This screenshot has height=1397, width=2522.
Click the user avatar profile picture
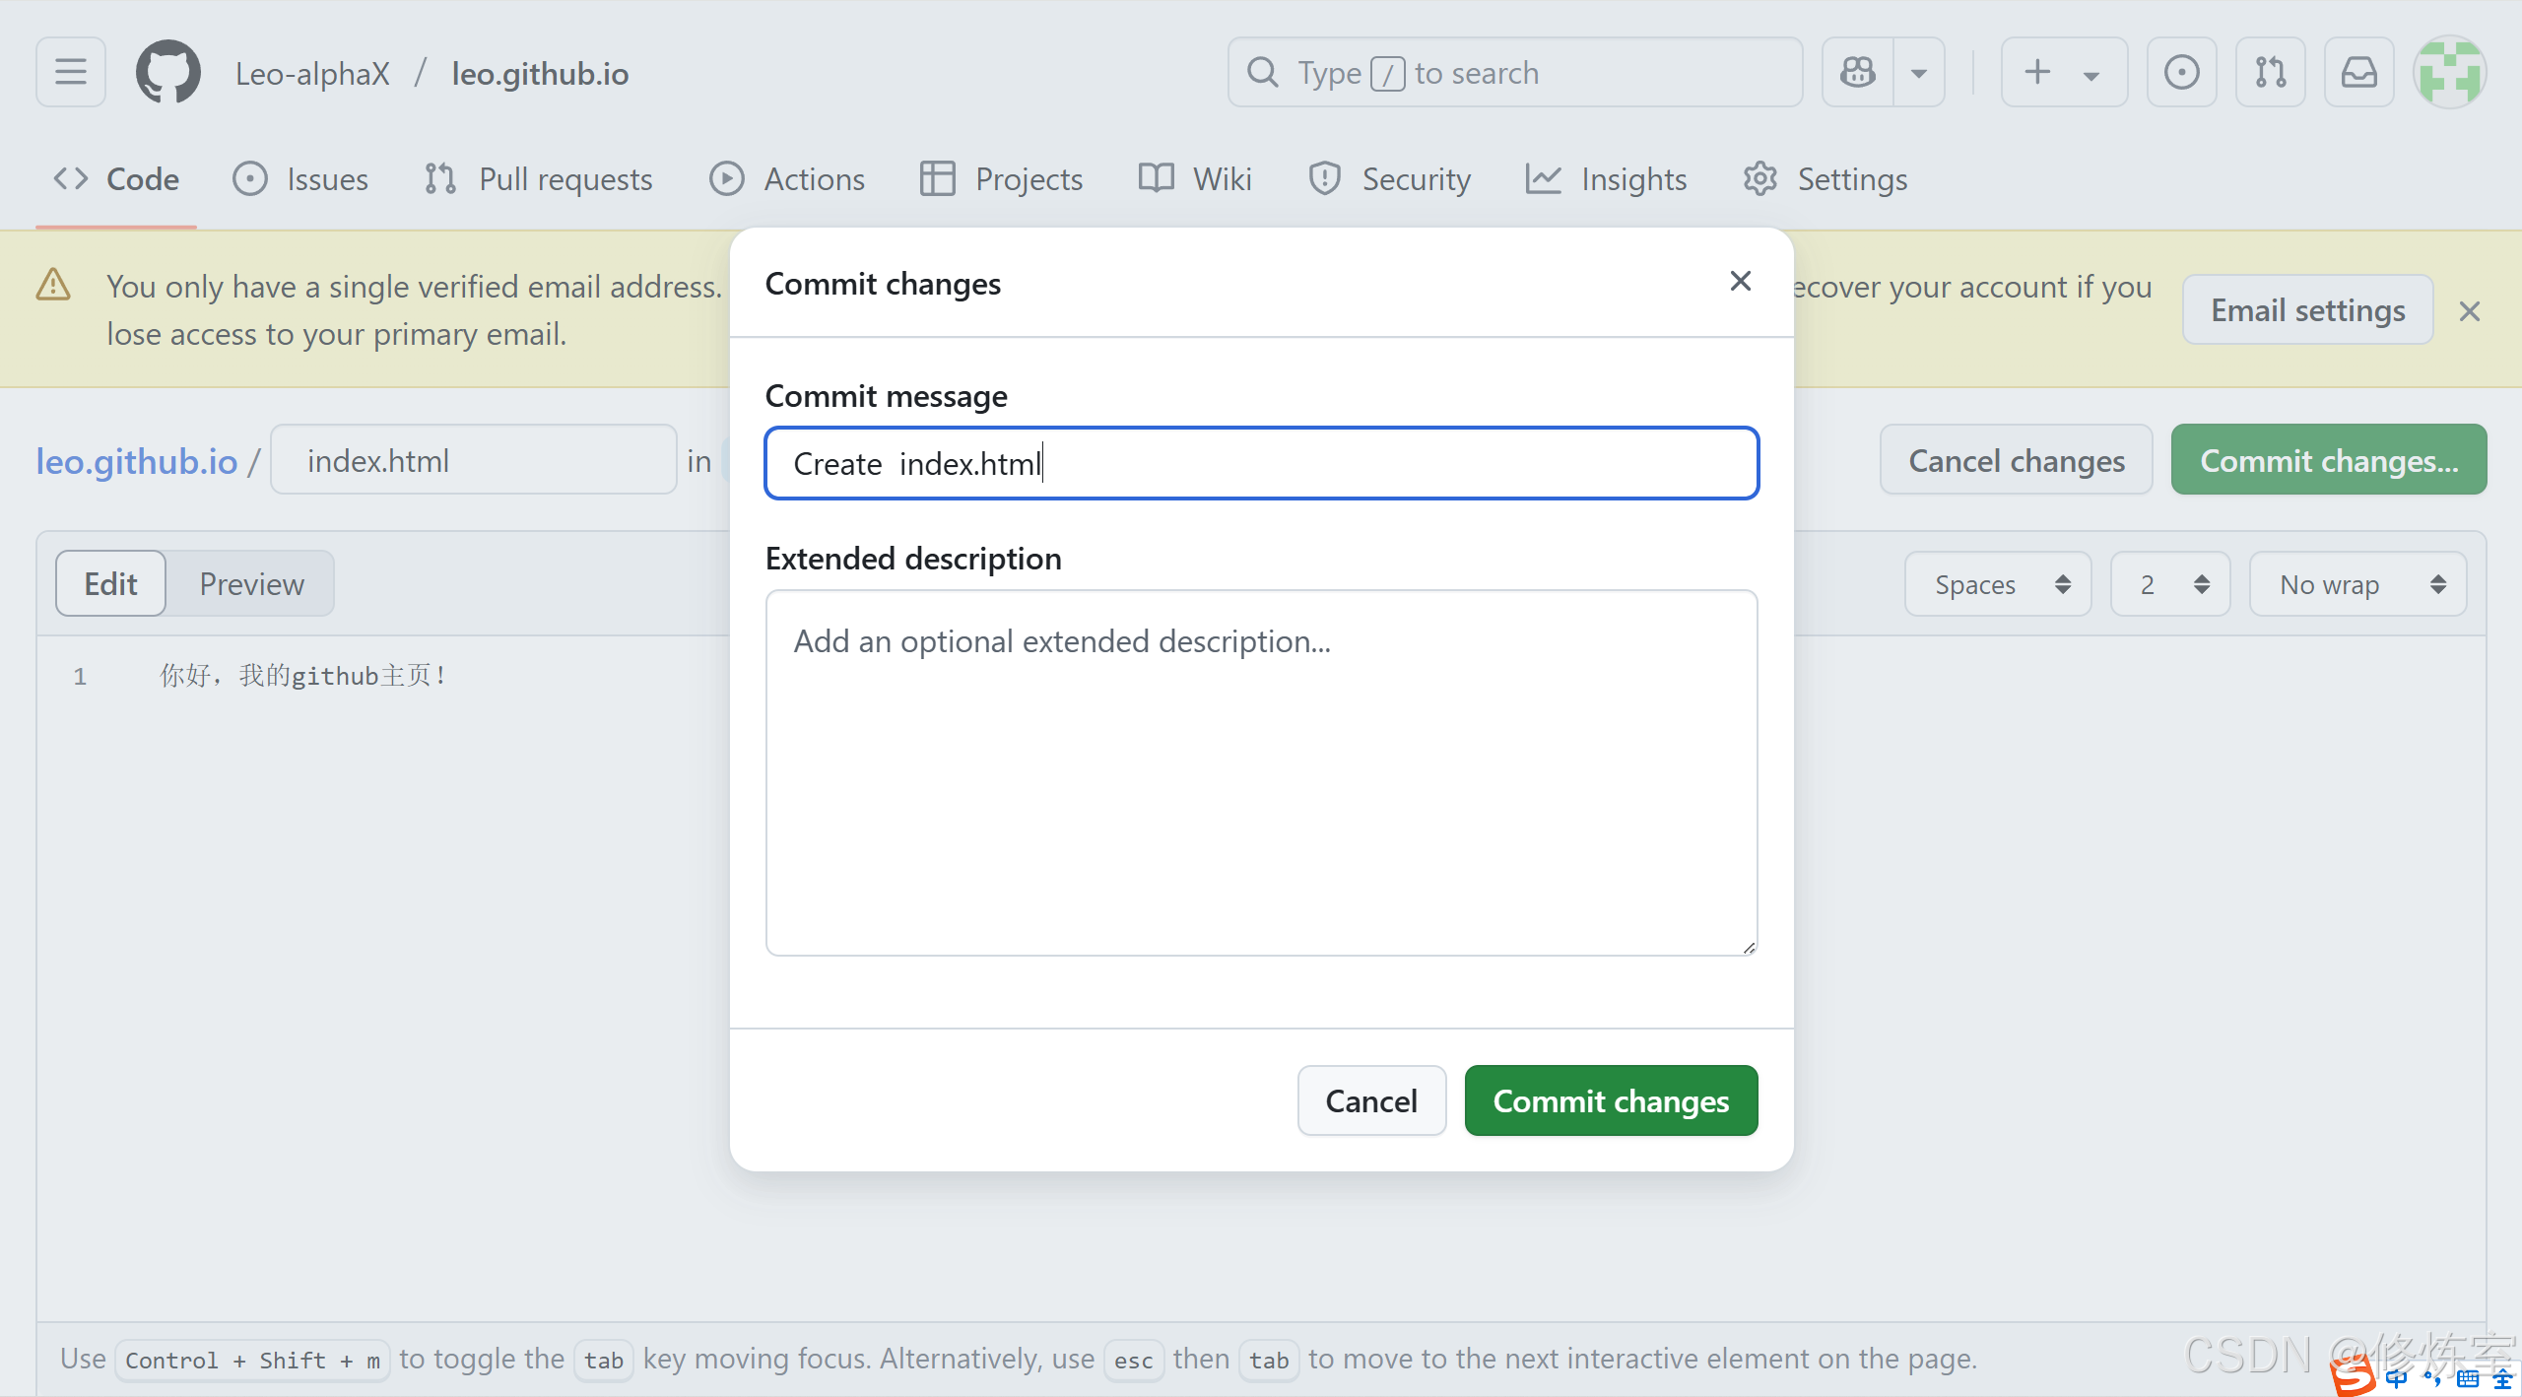pos(2449,72)
